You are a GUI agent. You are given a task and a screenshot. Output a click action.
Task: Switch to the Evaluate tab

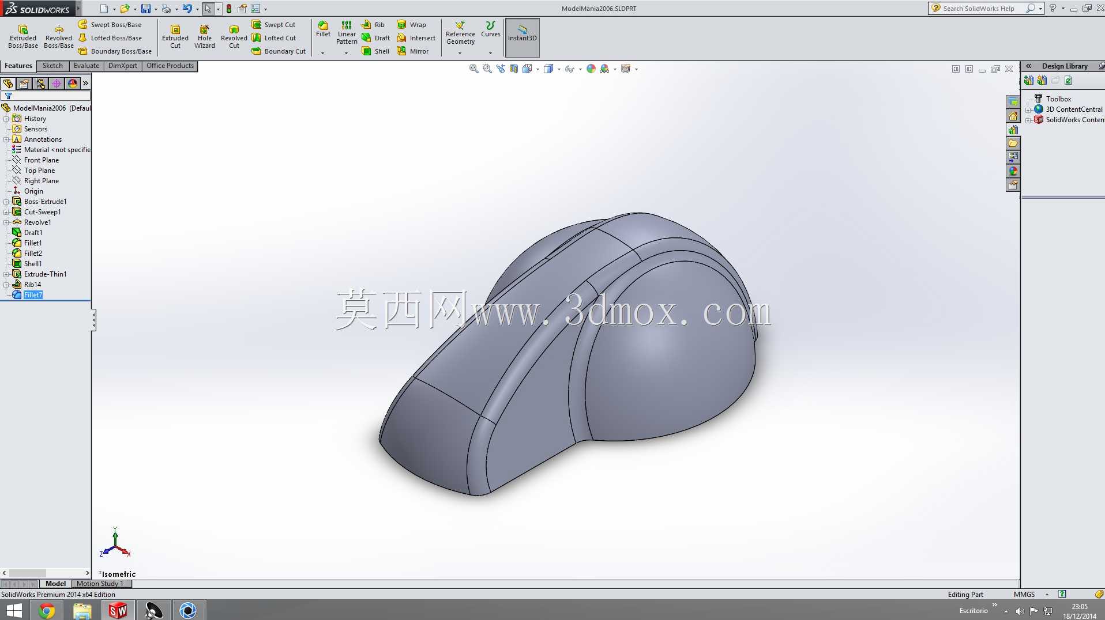tap(87, 66)
